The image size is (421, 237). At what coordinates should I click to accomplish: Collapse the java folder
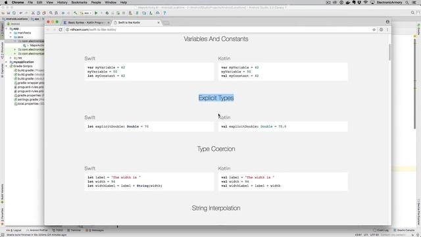coord(11,37)
